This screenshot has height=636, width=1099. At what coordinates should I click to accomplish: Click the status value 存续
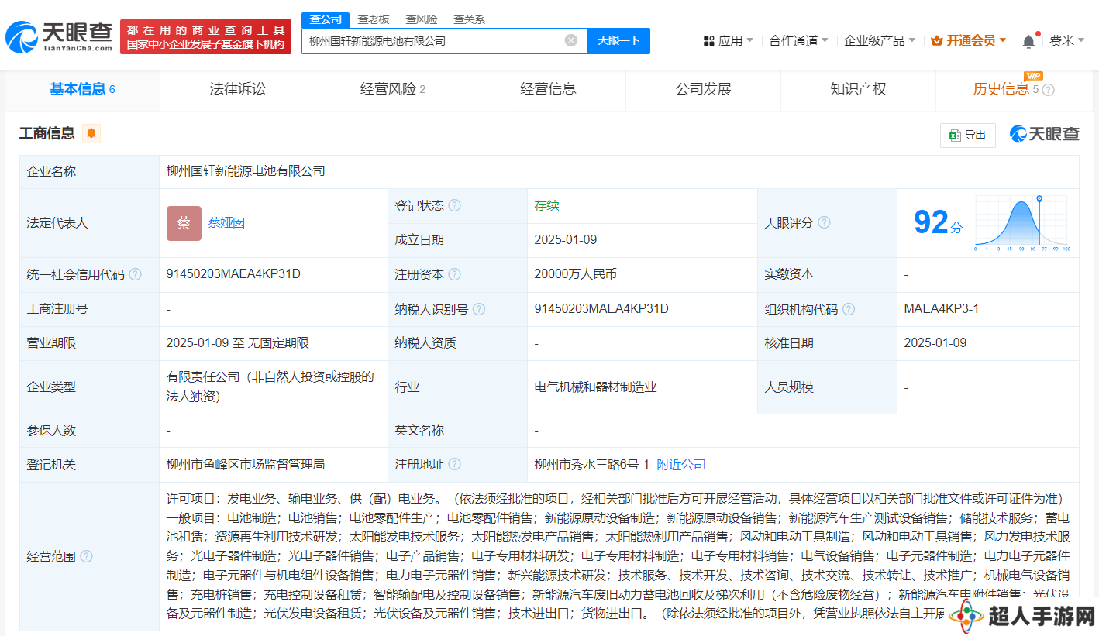pyautogui.click(x=546, y=205)
